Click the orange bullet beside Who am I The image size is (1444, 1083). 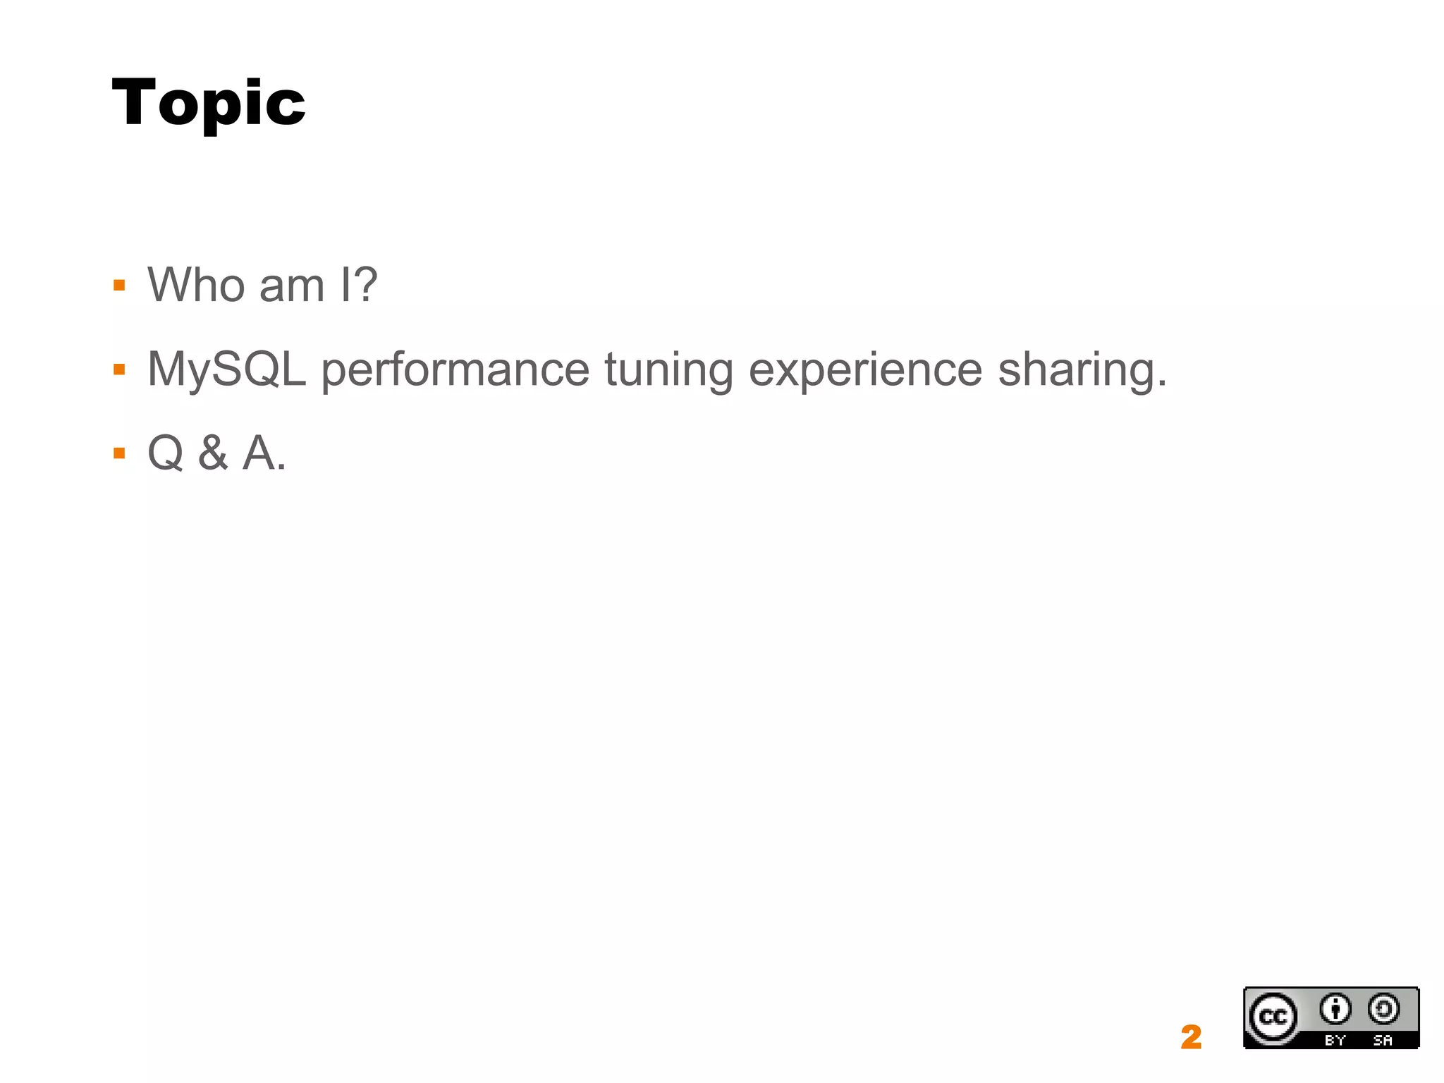[119, 286]
